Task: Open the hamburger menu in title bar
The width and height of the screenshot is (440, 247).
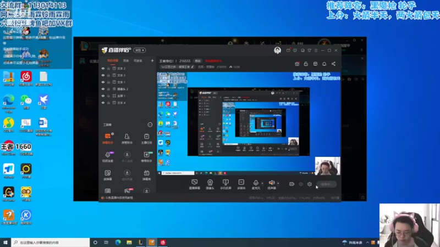Action: (316, 50)
